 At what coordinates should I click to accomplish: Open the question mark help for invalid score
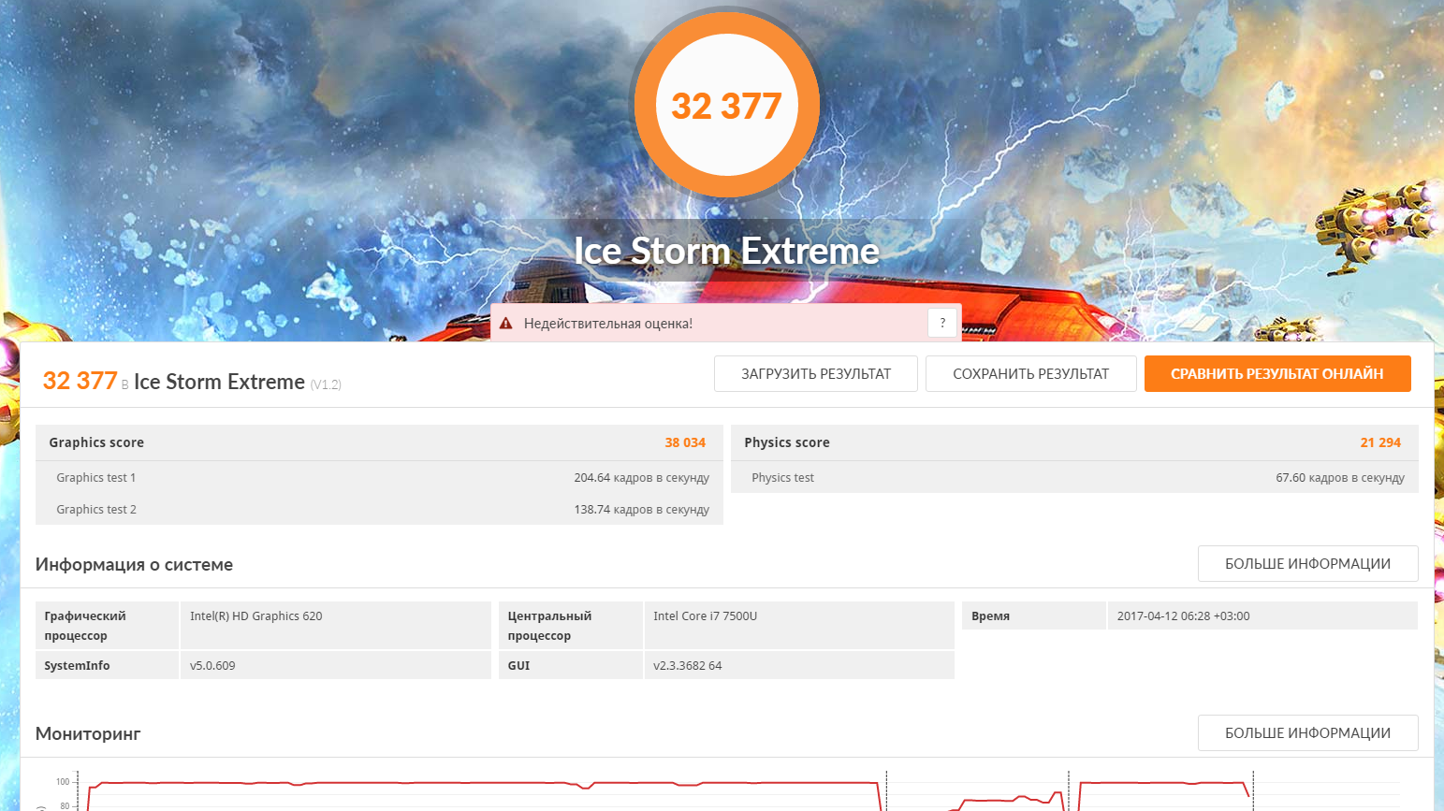pyautogui.click(x=942, y=323)
